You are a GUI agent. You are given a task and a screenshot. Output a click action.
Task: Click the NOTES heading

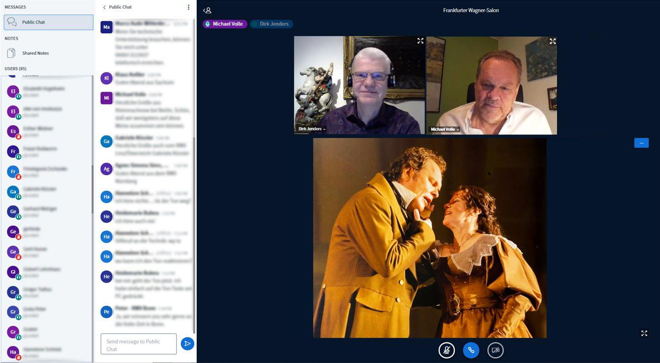11,38
